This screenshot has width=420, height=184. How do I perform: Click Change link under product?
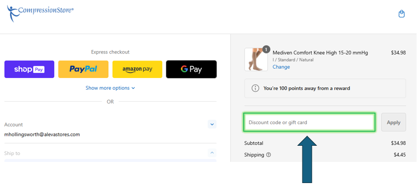tap(281, 67)
